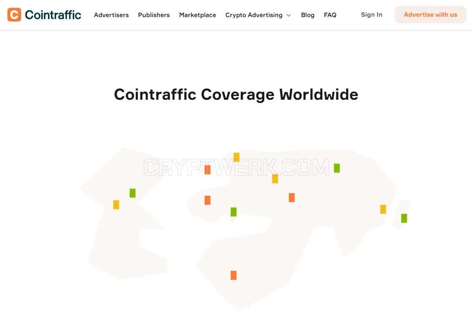
Task: Select the Cointraffic Coverage Worldwide heading
Action: pos(236,94)
